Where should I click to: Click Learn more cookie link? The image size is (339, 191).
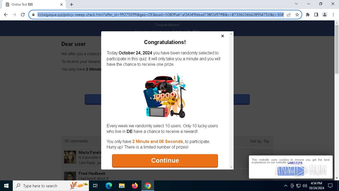[295, 162]
